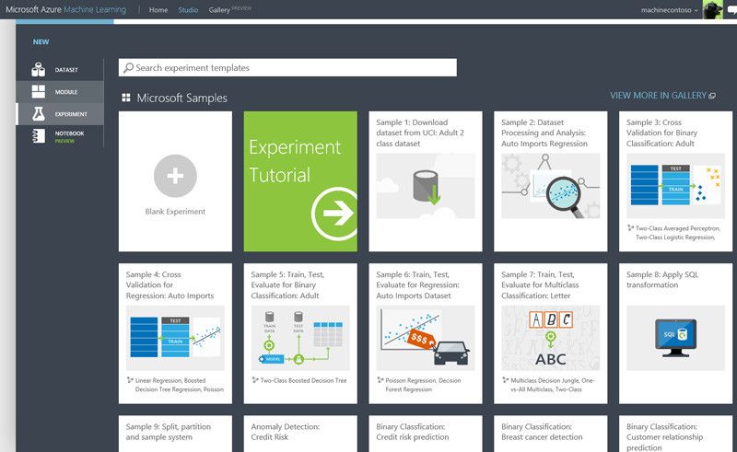Click Sample 4 test train image
The width and height of the screenshot is (737, 452).
[x=175, y=338]
